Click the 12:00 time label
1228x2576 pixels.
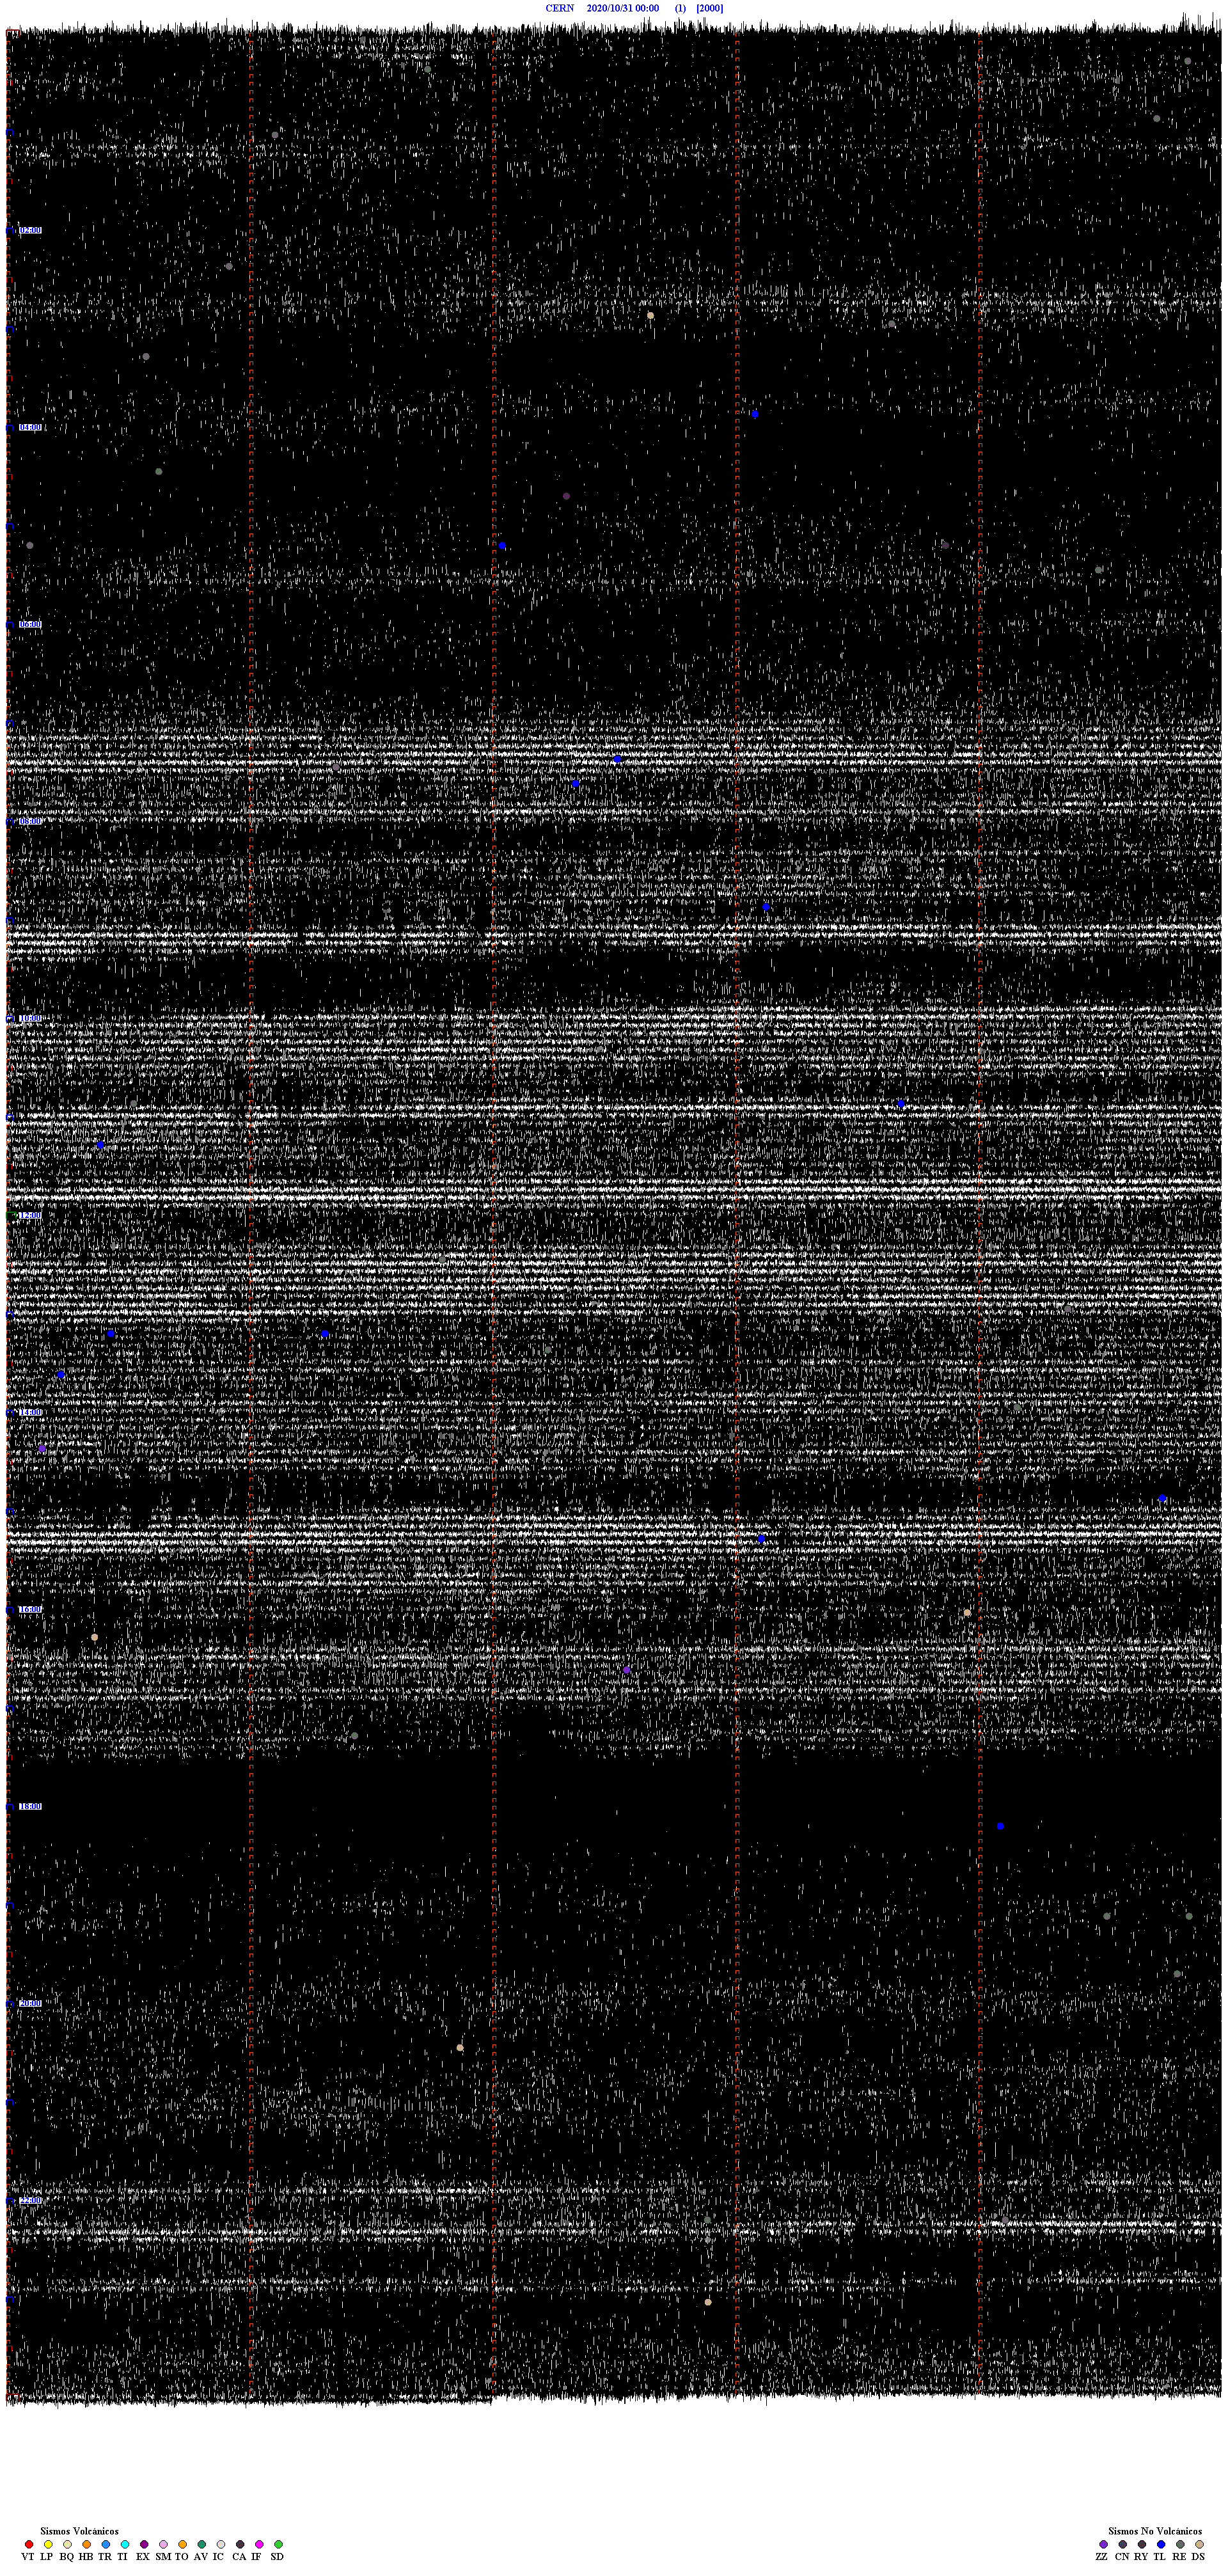coord(30,1215)
